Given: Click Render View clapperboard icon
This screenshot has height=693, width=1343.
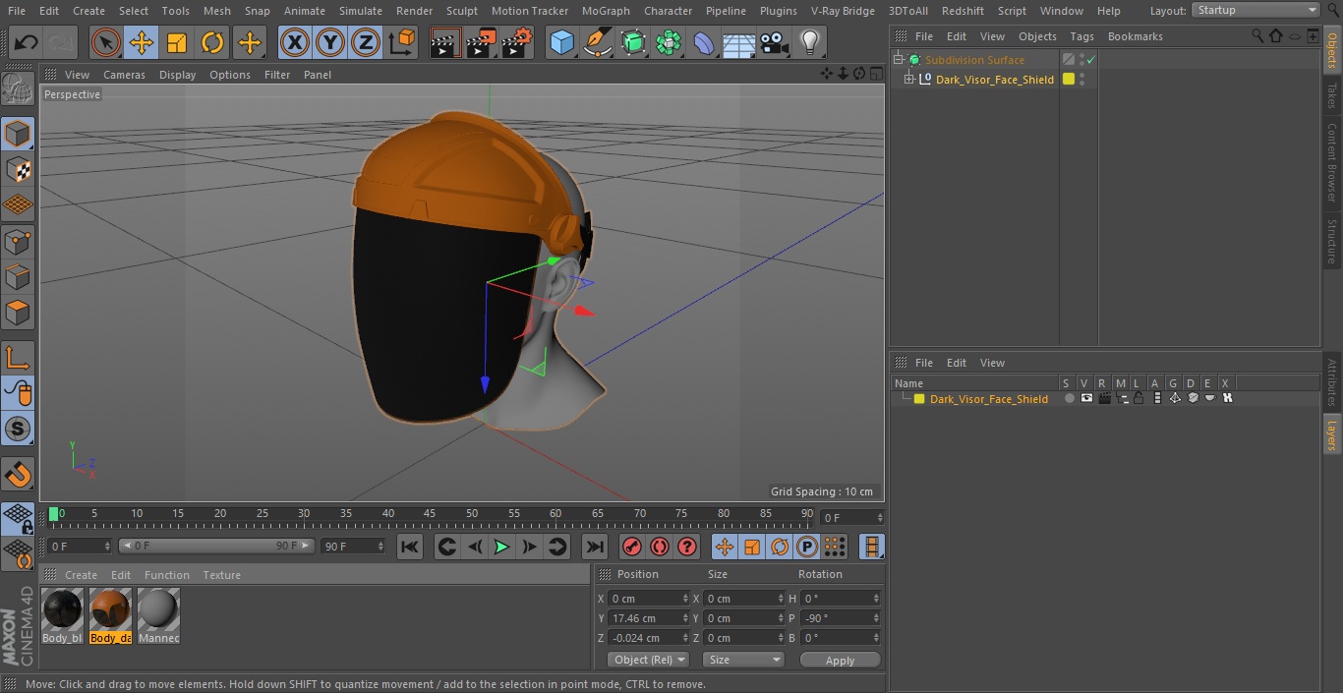Looking at the screenshot, I should 445,42.
